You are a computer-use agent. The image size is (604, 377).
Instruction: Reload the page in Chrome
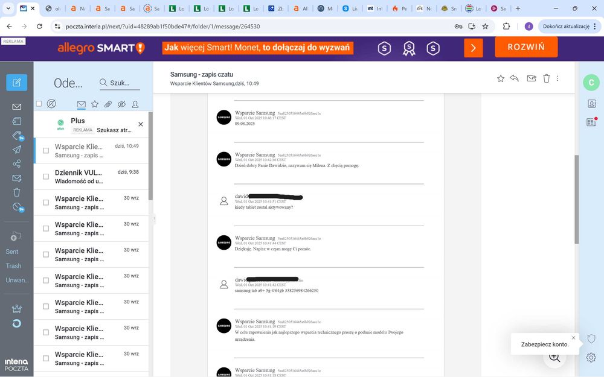(39, 26)
